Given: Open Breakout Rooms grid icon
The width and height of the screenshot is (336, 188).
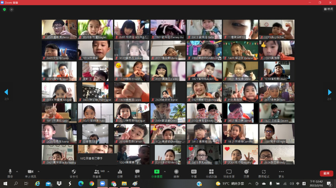Looking at the screenshot, I should pos(211,173).
